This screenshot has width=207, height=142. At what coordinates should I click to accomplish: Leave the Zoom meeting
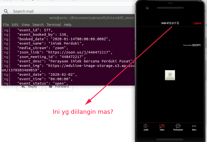click(197, 23)
